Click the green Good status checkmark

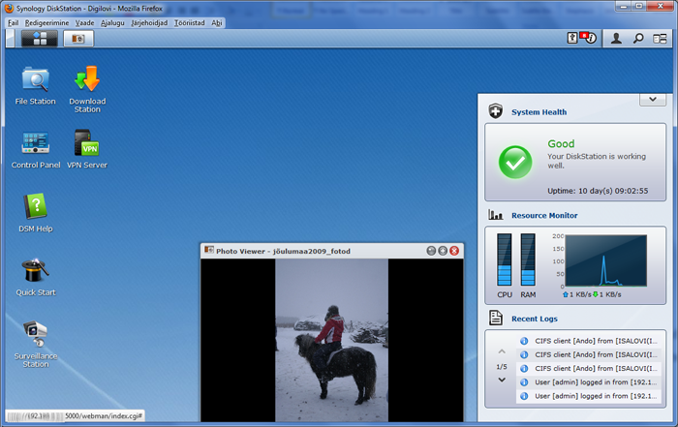coord(515,162)
